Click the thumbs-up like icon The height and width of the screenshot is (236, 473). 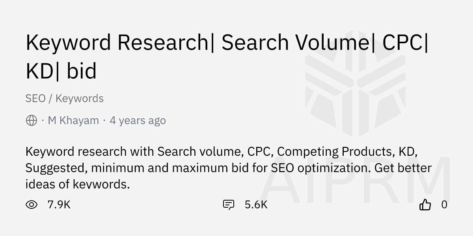[x=425, y=205]
